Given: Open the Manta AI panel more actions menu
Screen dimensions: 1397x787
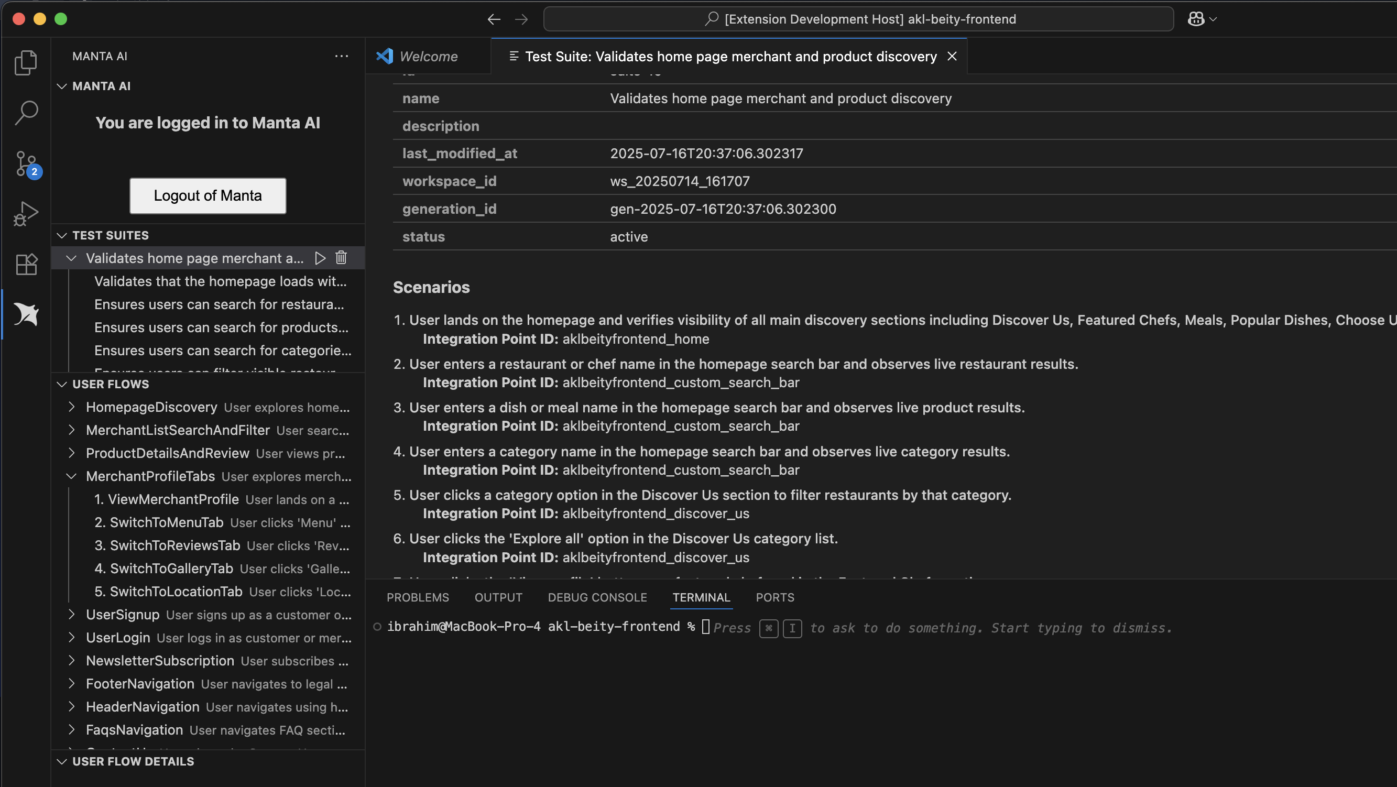Looking at the screenshot, I should click(341, 57).
